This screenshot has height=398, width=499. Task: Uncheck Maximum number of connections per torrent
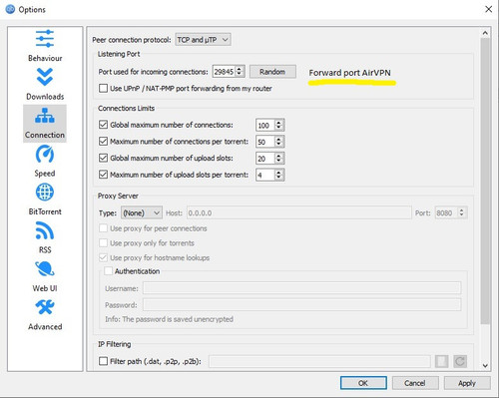point(103,142)
